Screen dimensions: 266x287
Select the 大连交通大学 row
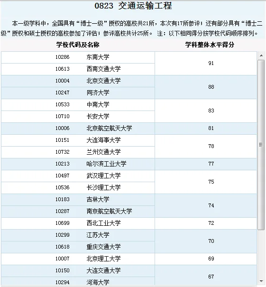[x=78, y=271]
